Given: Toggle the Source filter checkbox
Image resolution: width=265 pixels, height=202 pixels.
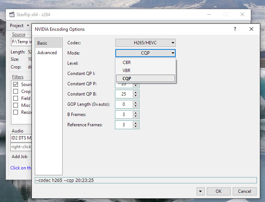Looking at the screenshot, I should 16,85.
